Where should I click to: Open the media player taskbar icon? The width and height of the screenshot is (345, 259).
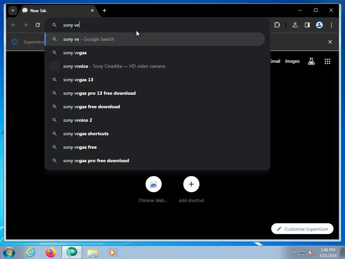coord(113,252)
